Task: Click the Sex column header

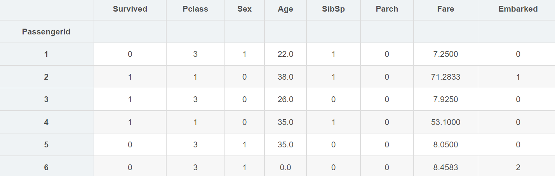Action: coord(244,9)
